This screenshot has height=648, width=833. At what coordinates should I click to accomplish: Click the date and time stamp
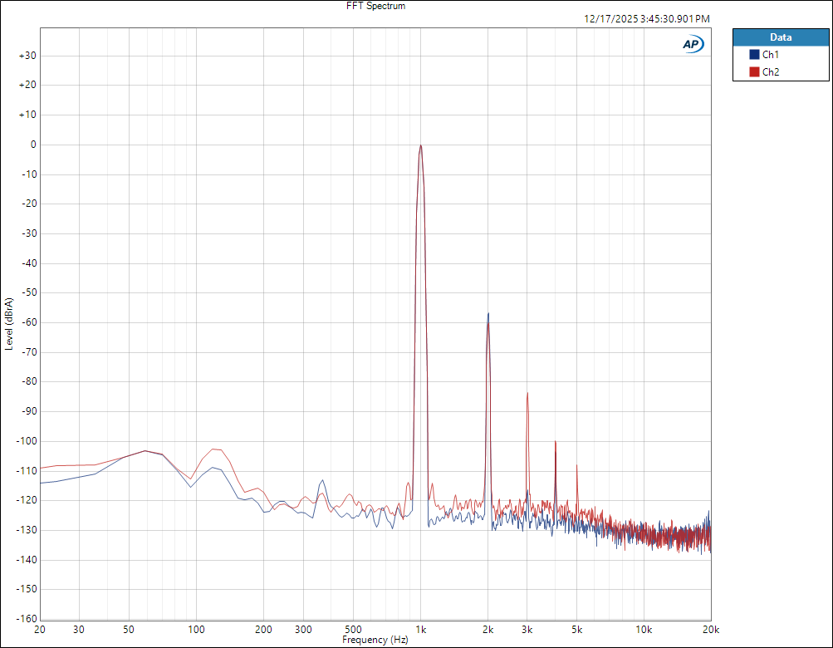click(x=647, y=19)
